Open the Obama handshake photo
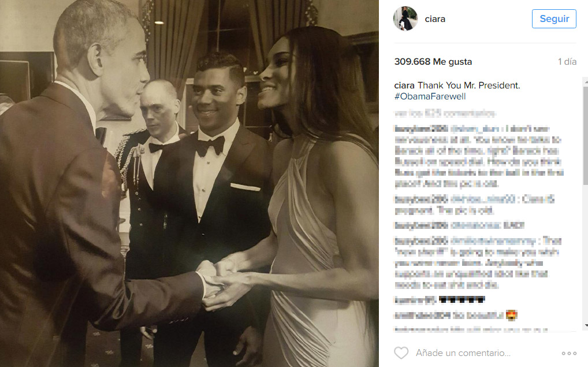 189,184
